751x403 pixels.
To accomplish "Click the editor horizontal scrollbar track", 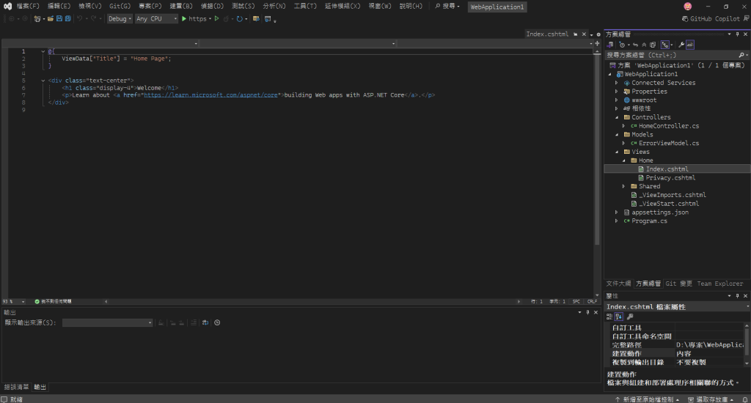I will tap(311, 302).
